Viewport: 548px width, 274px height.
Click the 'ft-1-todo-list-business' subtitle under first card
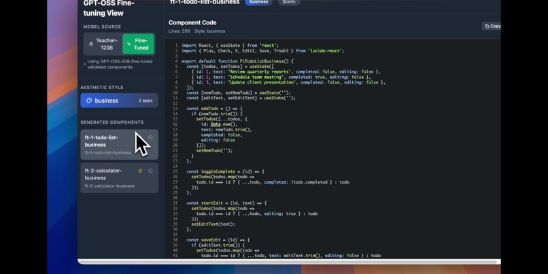pyautogui.click(x=108, y=153)
